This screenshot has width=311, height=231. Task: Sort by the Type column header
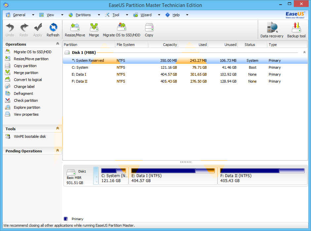pos(287,45)
